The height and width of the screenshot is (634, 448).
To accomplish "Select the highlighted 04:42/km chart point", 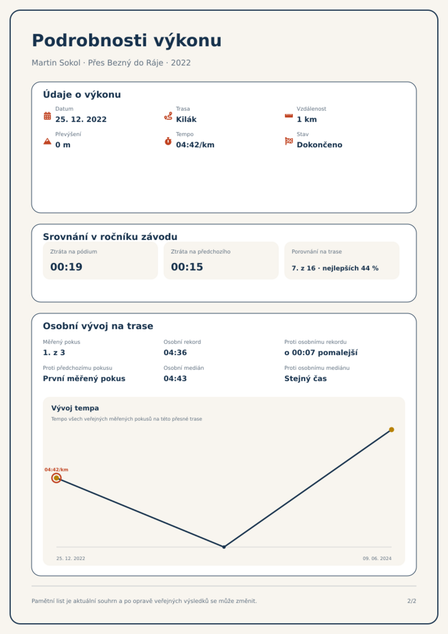I will point(56,478).
